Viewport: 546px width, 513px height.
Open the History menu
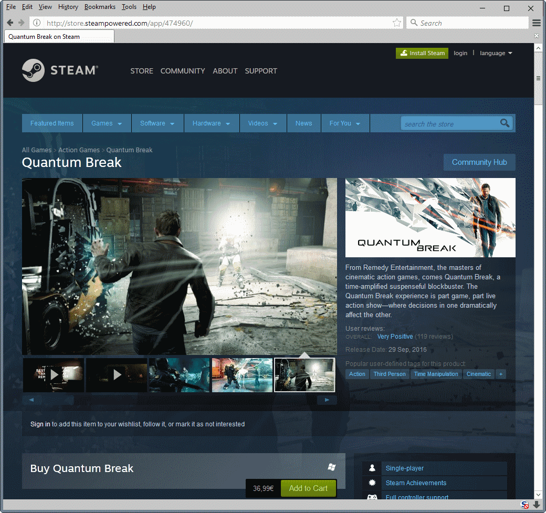[68, 7]
